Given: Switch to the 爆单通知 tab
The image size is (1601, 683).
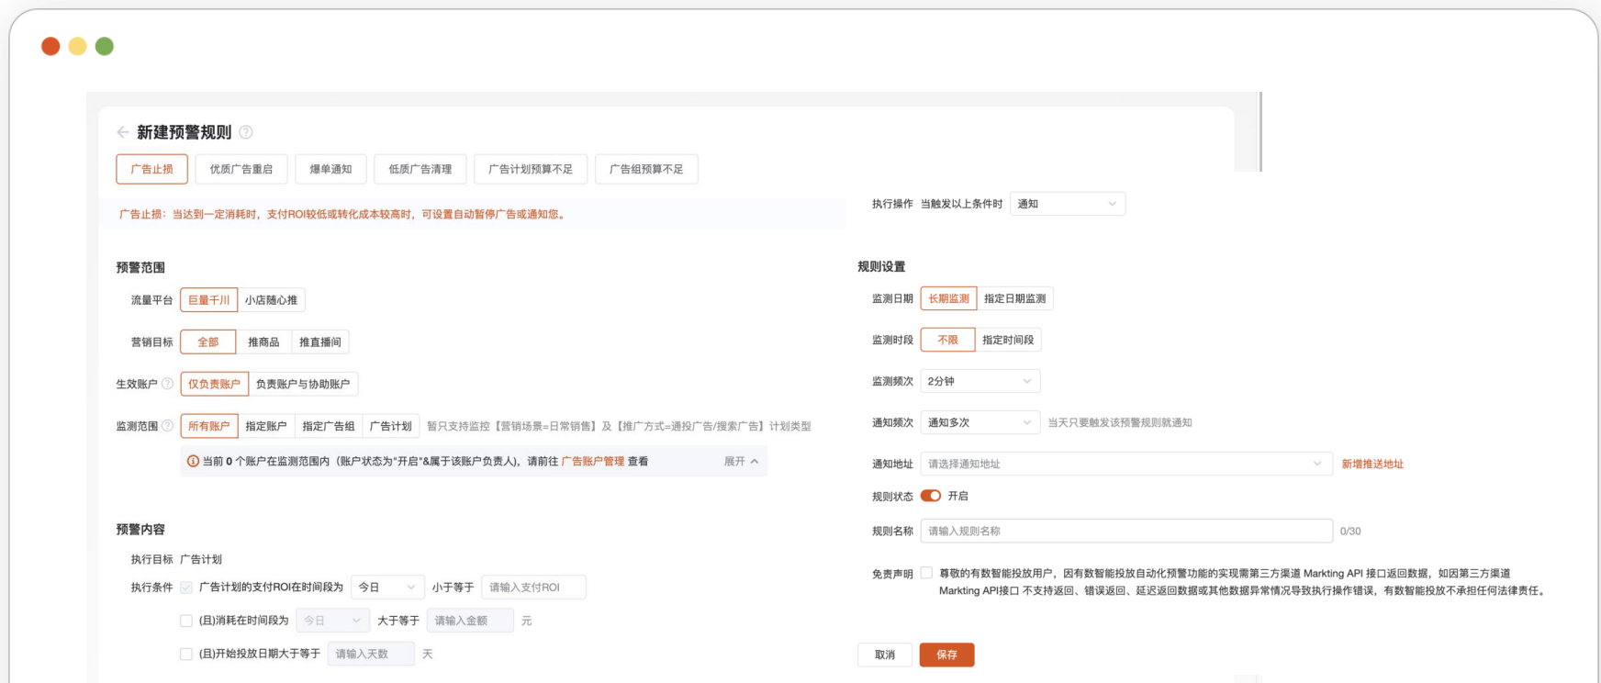Looking at the screenshot, I should pos(330,169).
